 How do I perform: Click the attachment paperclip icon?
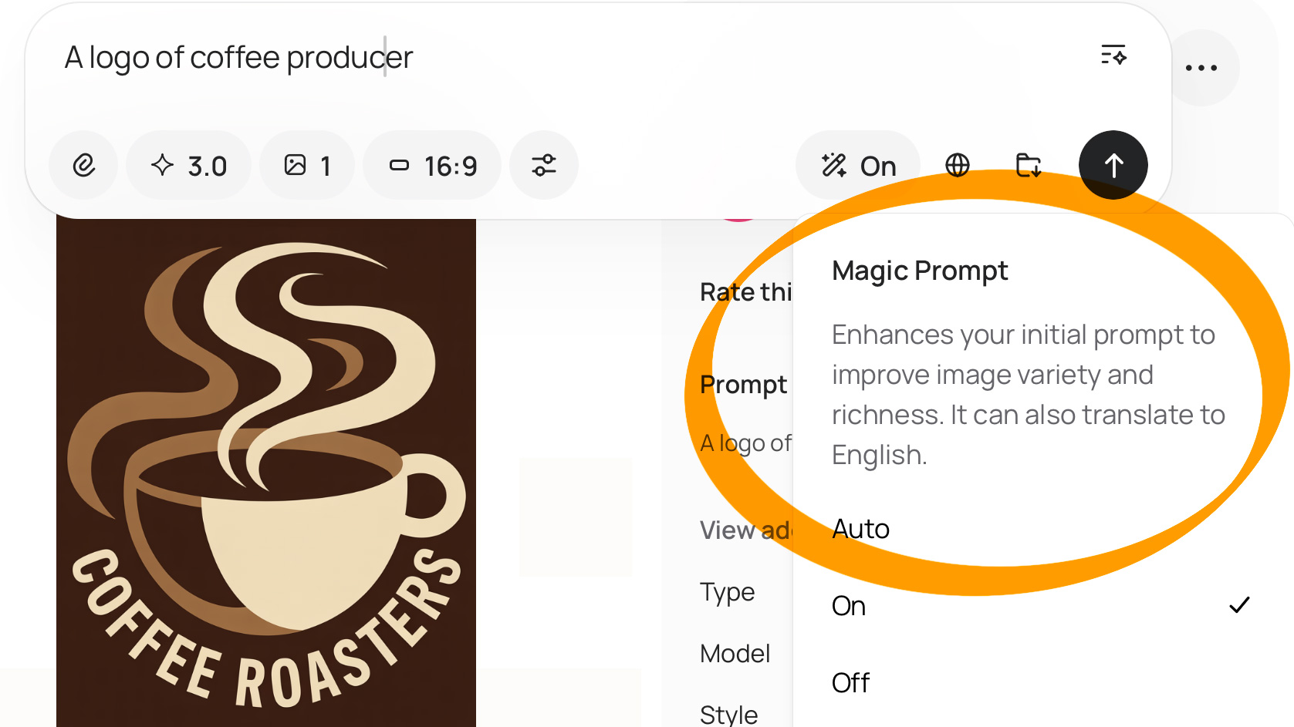click(x=83, y=165)
